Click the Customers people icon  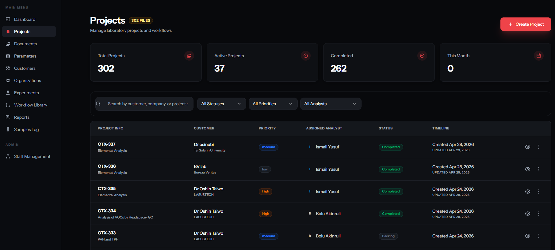[x=8, y=68]
